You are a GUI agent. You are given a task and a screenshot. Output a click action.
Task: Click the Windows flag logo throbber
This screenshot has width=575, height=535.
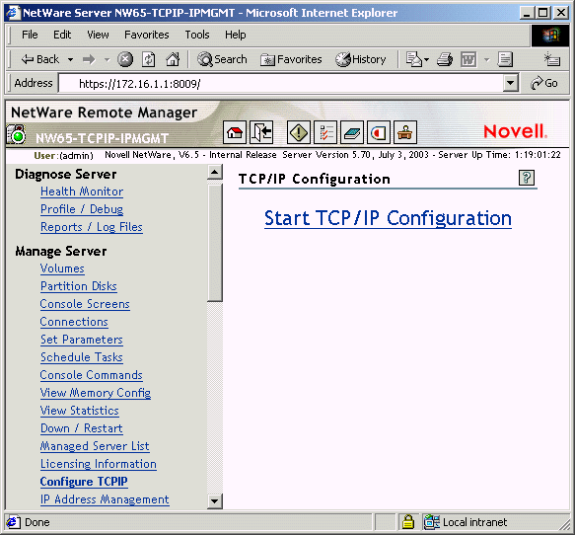(x=550, y=36)
